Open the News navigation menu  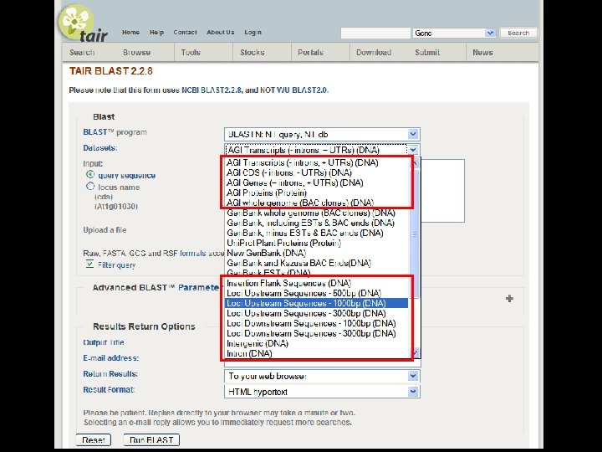(x=482, y=52)
